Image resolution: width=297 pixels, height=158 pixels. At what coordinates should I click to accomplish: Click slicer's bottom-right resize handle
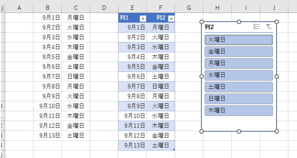coord(277,131)
